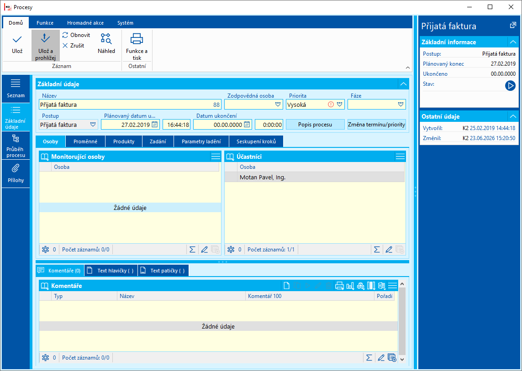Pop out the Přijatá faktura panel
The width and height of the screenshot is (522, 371).
tap(512, 25)
